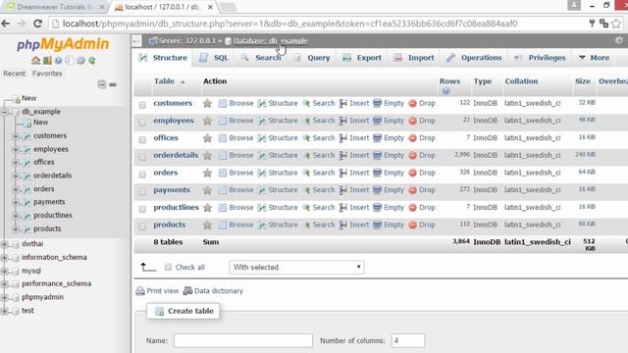Expand the mysql database node

point(4,271)
